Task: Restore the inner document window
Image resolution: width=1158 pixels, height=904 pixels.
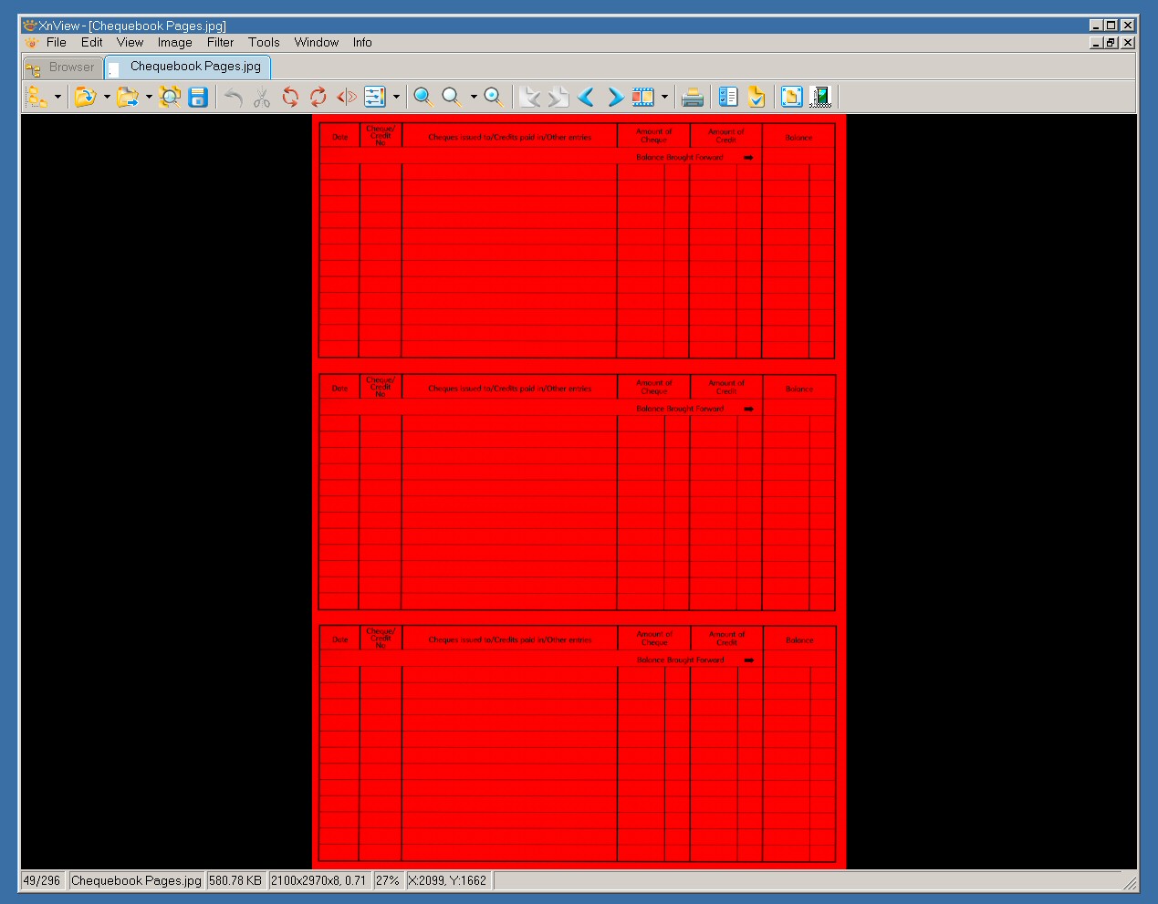Action: [x=1111, y=43]
